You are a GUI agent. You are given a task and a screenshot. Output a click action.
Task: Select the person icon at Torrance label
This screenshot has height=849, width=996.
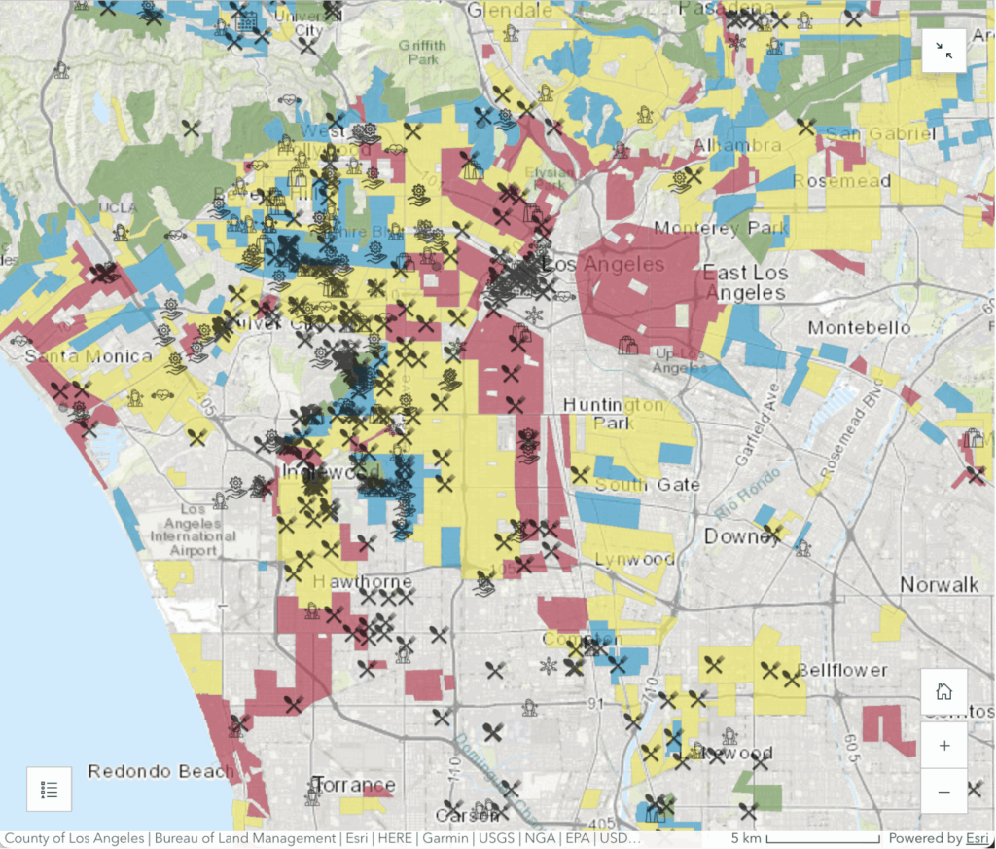pyautogui.click(x=312, y=794)
